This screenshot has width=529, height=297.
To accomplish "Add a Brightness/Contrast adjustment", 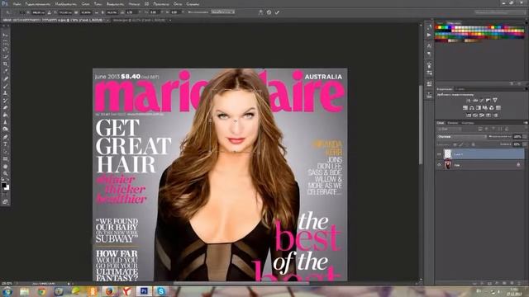I will [469, 101].
